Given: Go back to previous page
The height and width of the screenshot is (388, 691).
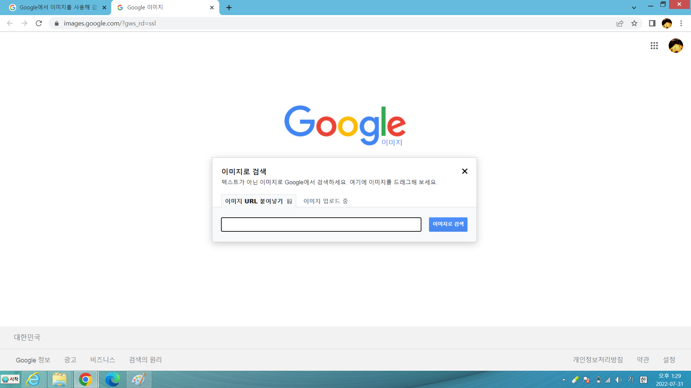Looking at the screenshot, I should pos(10,23).
